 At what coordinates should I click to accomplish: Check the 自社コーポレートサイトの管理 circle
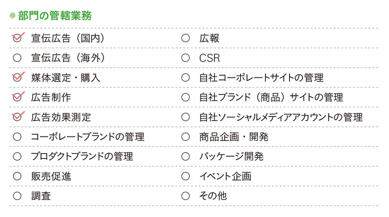click(x=185, y=78)
